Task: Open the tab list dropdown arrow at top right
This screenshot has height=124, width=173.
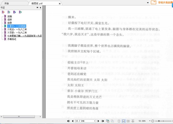Action: click(148, 3)
